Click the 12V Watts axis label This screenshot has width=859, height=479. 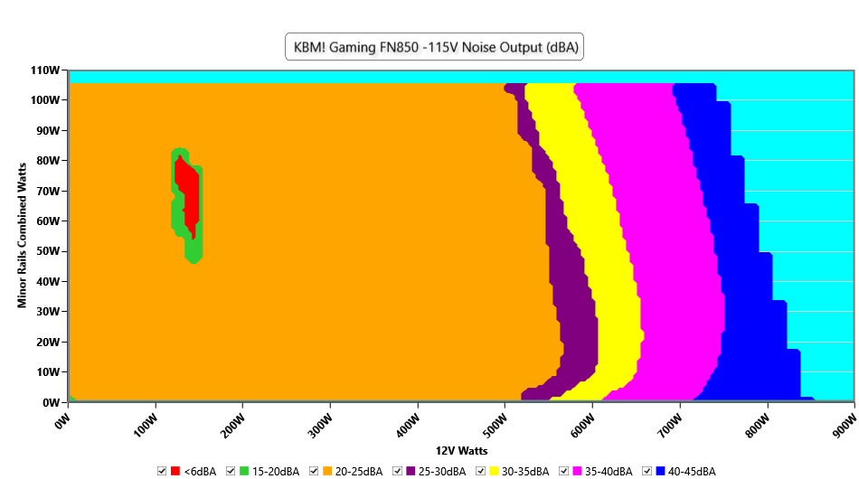pos(459,450)
